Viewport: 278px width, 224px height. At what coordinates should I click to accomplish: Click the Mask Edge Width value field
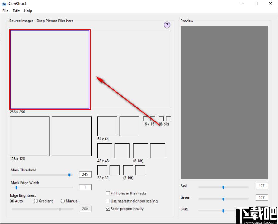pyautogui.click(x=85, y=187)
